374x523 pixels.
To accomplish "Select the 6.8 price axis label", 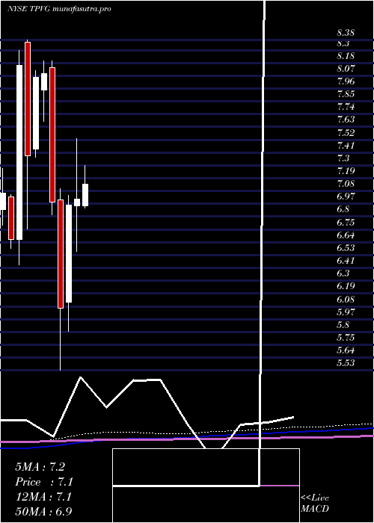I will coord(343,209).
